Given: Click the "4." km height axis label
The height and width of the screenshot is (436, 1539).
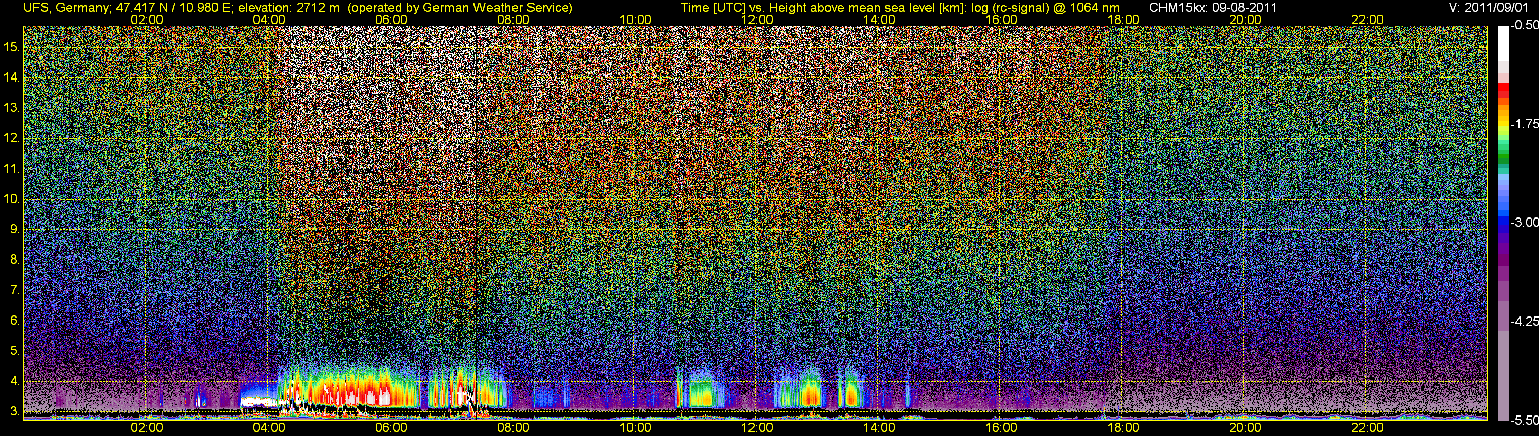Looking at the screenshot, I should (x=15, y=381).
